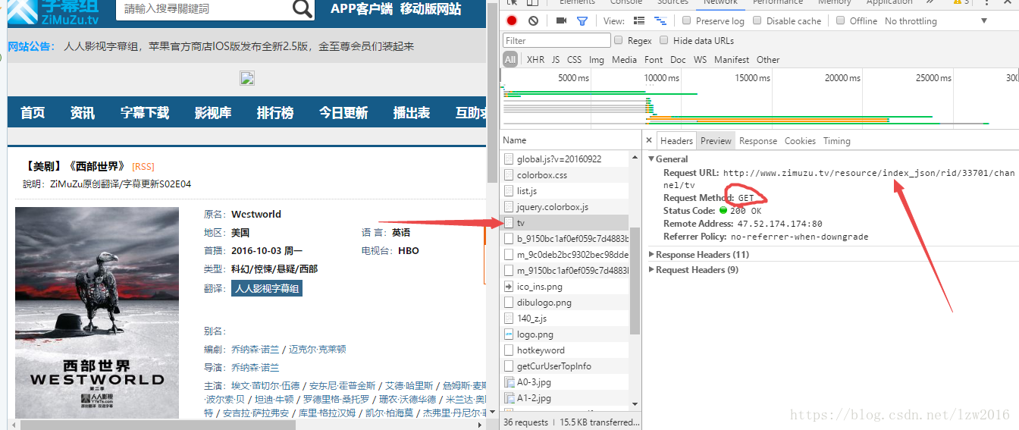Image resolution: width=1019 pixels, height=430 pixels.
Task: Toggle the network filter funnel icon
Action: point(582,21)
